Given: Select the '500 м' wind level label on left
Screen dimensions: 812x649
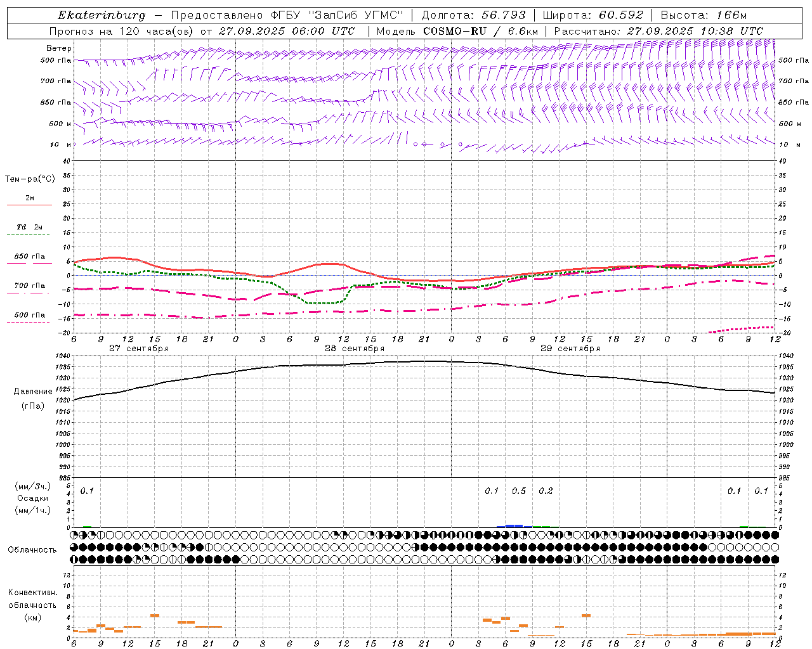Looking at the screenshot, I should [60, 124].
